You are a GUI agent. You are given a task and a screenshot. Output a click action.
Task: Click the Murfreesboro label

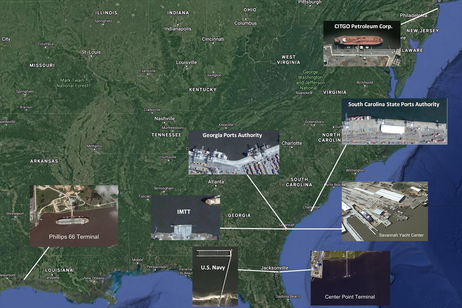coord(172,128)
